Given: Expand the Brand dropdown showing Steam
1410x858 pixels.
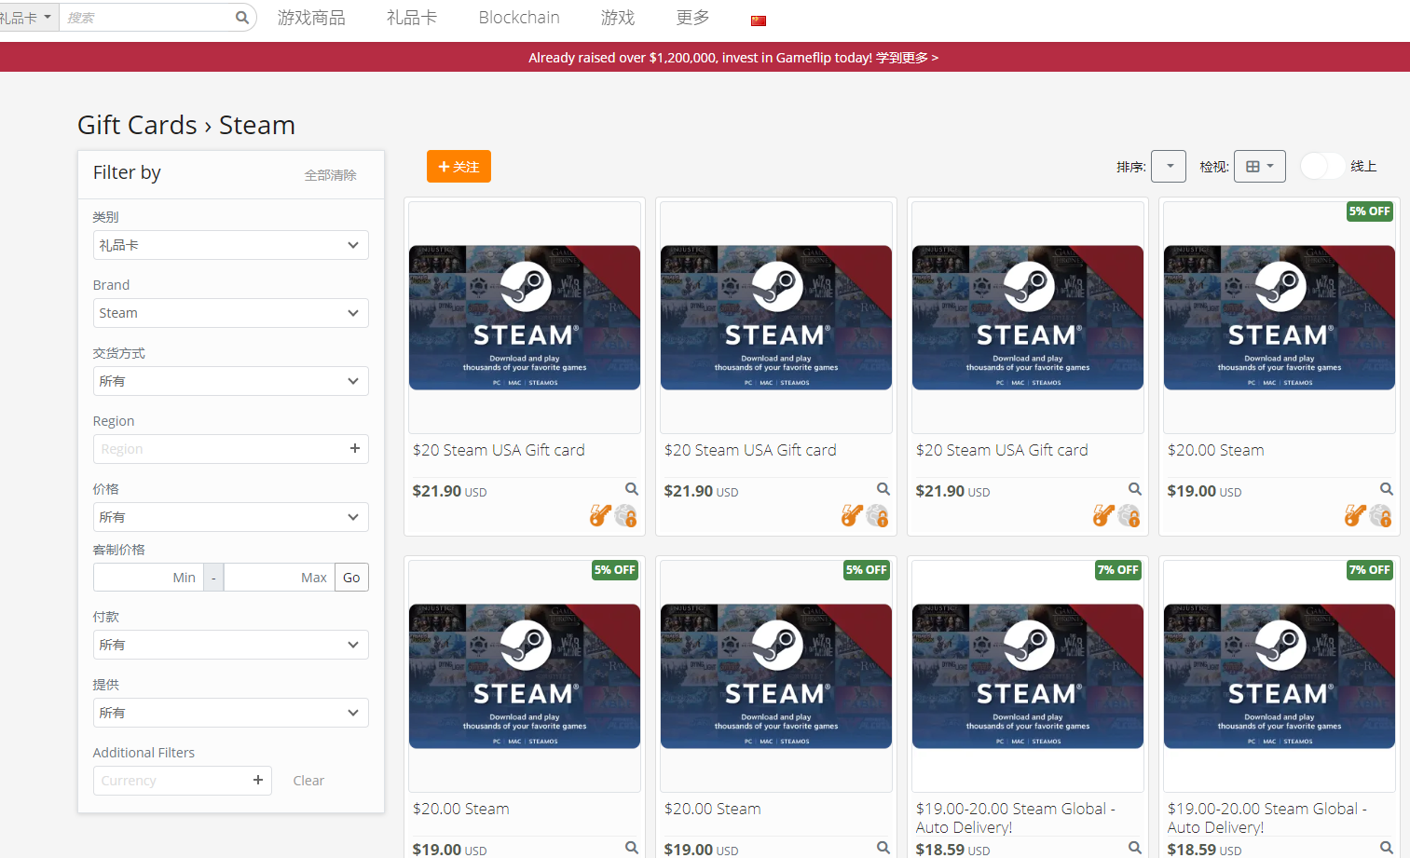Looking at the screenshot, I should coord(230,313).
